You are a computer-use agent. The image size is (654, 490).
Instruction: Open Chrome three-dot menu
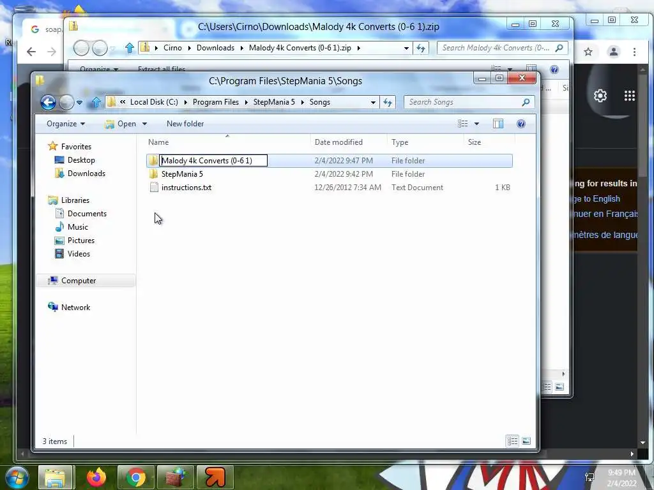click(634, 52)
